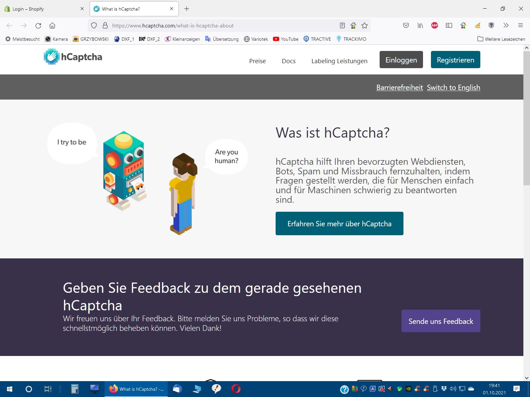Click the Switch to English link
This screenshot has width=530, height=397.
(x=453, y=87)
